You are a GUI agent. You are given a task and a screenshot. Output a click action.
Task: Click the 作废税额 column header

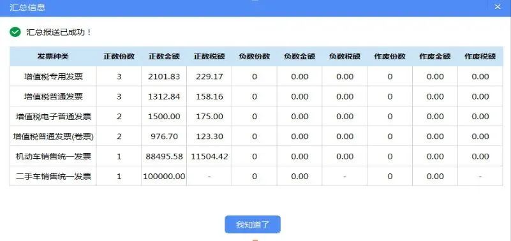pos(480,56)
